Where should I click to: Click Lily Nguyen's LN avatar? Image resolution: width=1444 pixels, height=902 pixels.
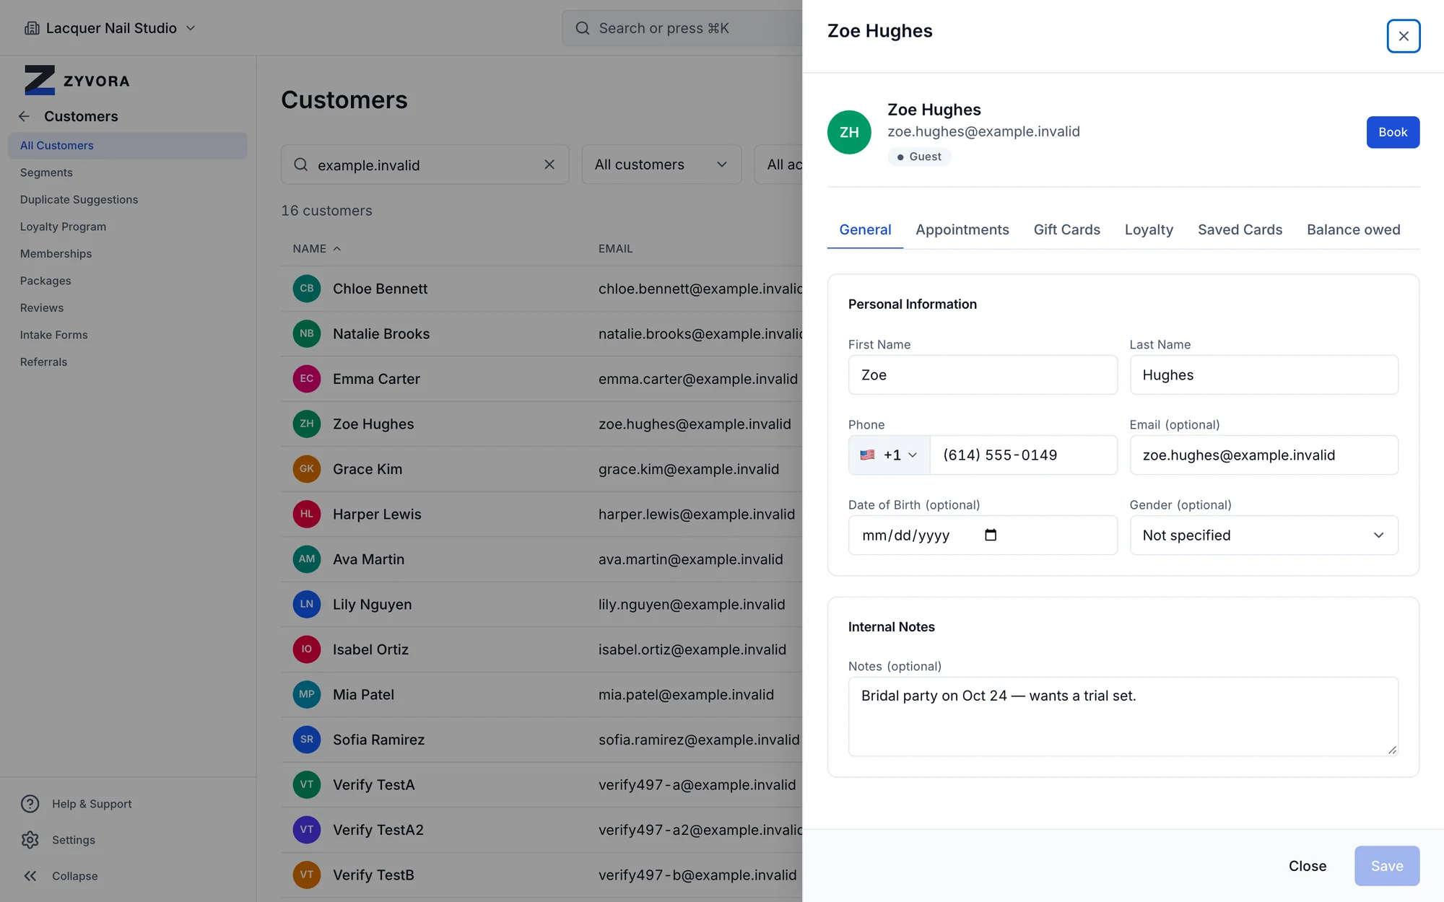click(x=307, y=604)
